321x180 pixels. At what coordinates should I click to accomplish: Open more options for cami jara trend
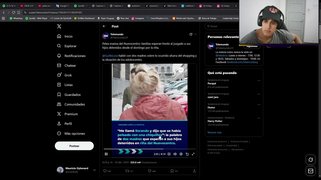pos(259,94)
